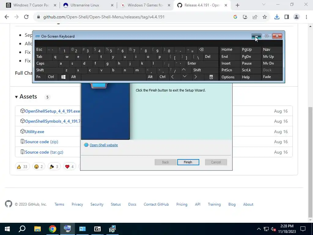Download OpenShellSetup_4_4_191.exe asset
The width and height of the screenshot is (313, 235).
click(x=52, y=111)
